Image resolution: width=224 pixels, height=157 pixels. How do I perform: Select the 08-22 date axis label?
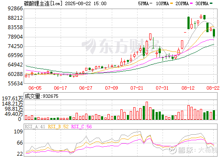click(x=213, y=88)
